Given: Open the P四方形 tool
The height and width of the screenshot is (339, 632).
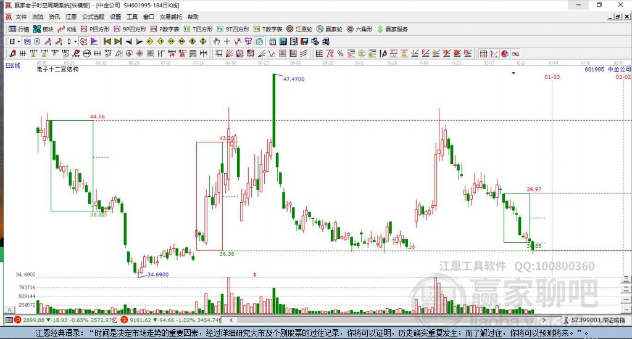Looking at the screenshot, I should (x=95, y=29).
